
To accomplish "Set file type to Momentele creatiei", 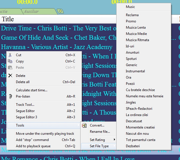I will (x=144, y=127).
